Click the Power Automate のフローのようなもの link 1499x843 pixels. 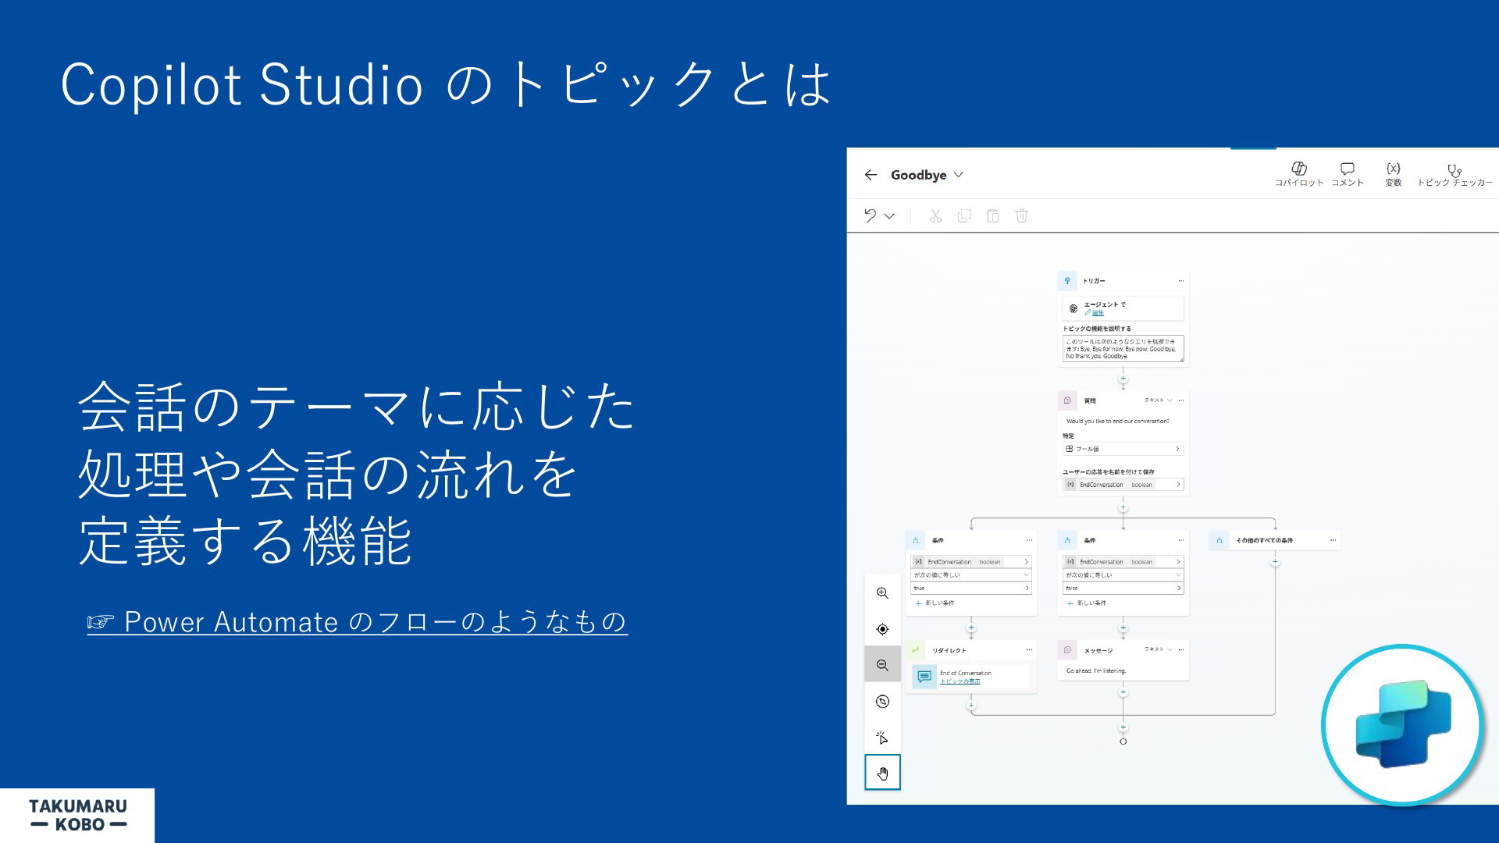point(358,622)
